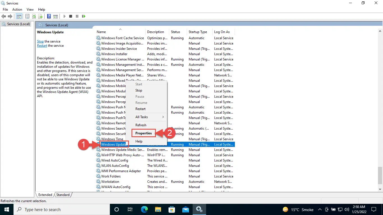Click the Pause Service toolbar icon
Screen dimensions: 383x215
coord(77,16)
